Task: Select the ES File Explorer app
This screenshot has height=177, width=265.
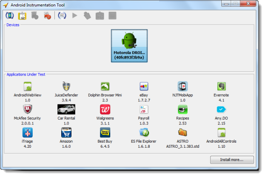Action: (x=143, y=132)
